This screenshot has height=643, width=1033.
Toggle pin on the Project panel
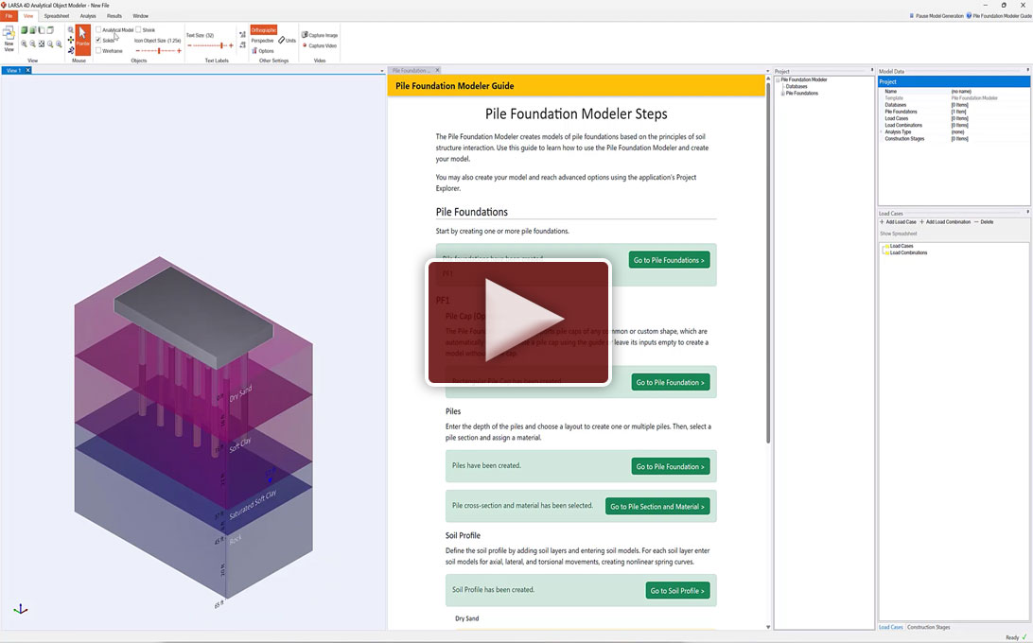[x=871, y=70]
